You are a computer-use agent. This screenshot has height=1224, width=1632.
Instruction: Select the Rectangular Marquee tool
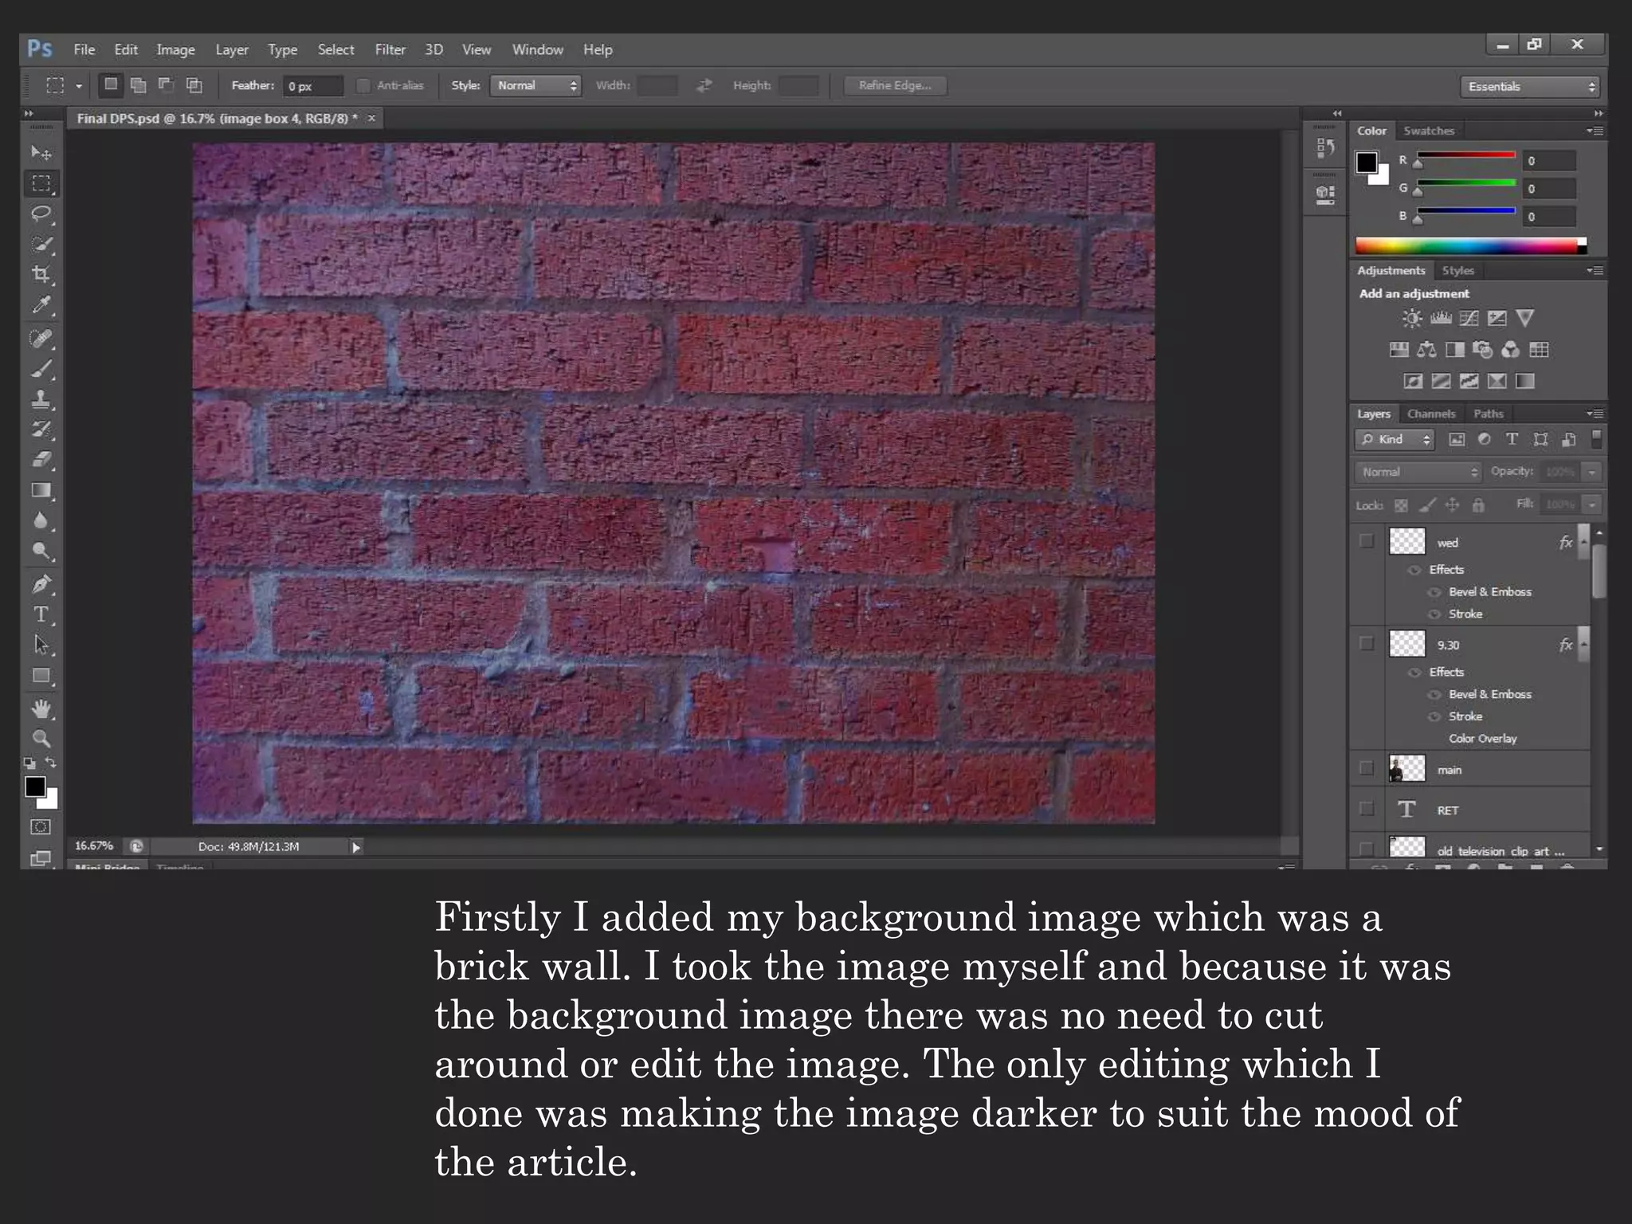tap(41, 183)
